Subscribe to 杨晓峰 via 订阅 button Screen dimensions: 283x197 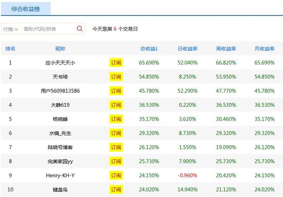click(116, 119)
